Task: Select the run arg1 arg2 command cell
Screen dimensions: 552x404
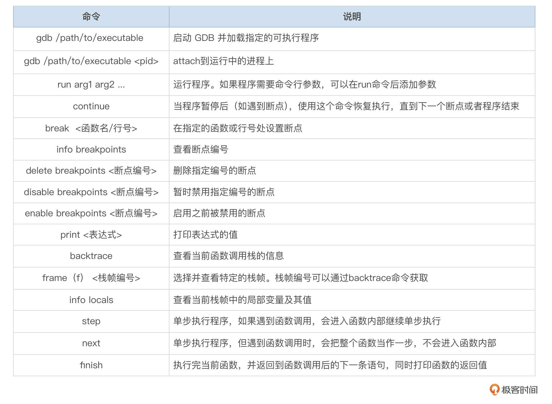Action: point(91,84)
